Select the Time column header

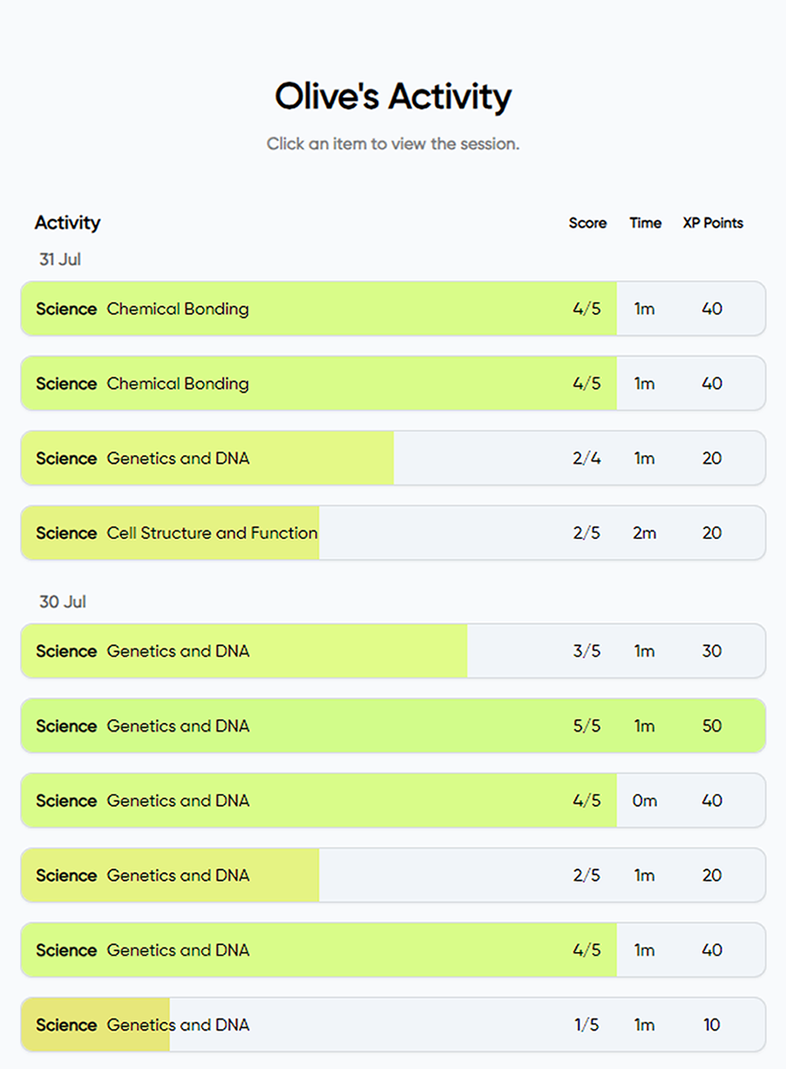coord(646,223)
